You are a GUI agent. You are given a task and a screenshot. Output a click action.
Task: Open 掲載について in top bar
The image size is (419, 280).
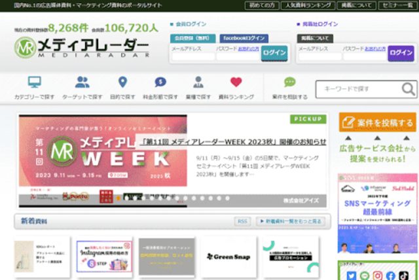(356, 5)
